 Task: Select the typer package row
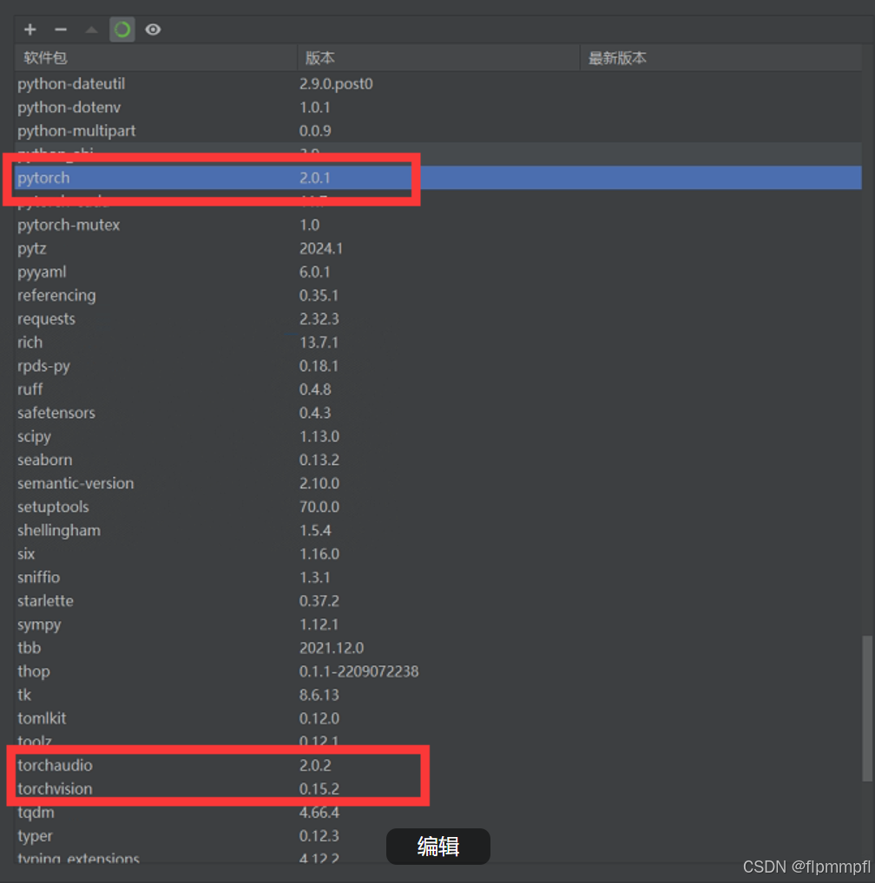pyautogui.click(x=437, y=836)
